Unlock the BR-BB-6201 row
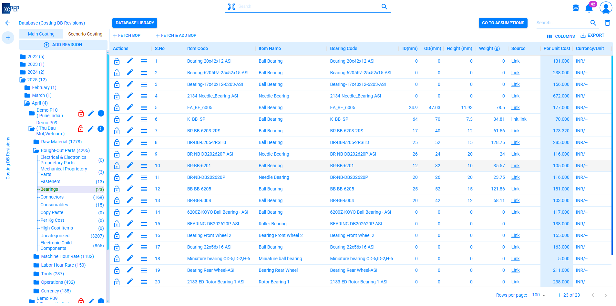 point(117,166)
